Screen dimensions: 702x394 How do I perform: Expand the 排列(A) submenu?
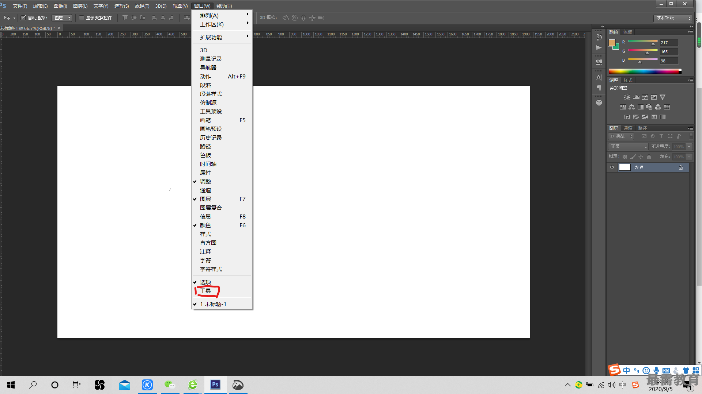222,15
